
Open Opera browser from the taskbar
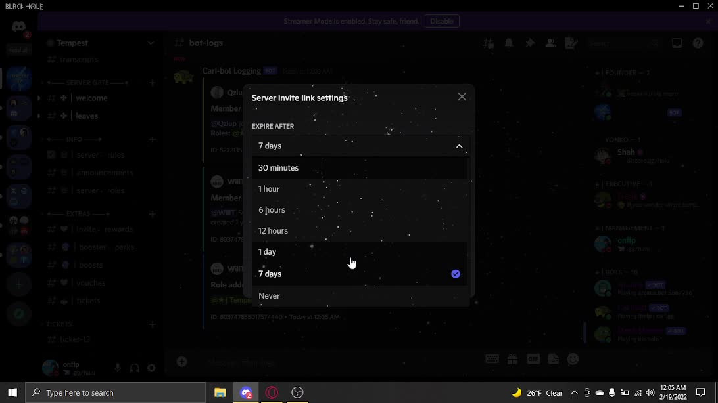pyautogui.click(x=272, y=392)
